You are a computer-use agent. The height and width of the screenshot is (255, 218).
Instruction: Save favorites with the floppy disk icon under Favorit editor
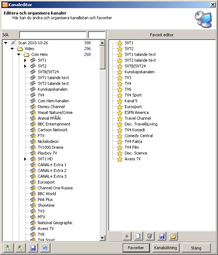pos(162,236)
